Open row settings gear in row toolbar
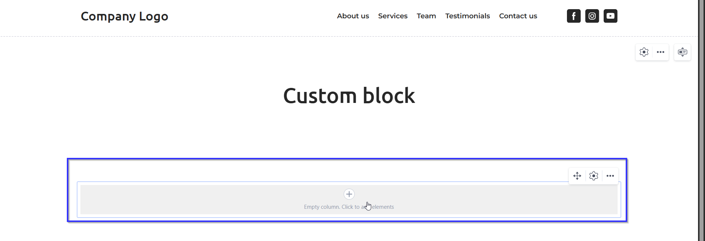 click(594, 176)
